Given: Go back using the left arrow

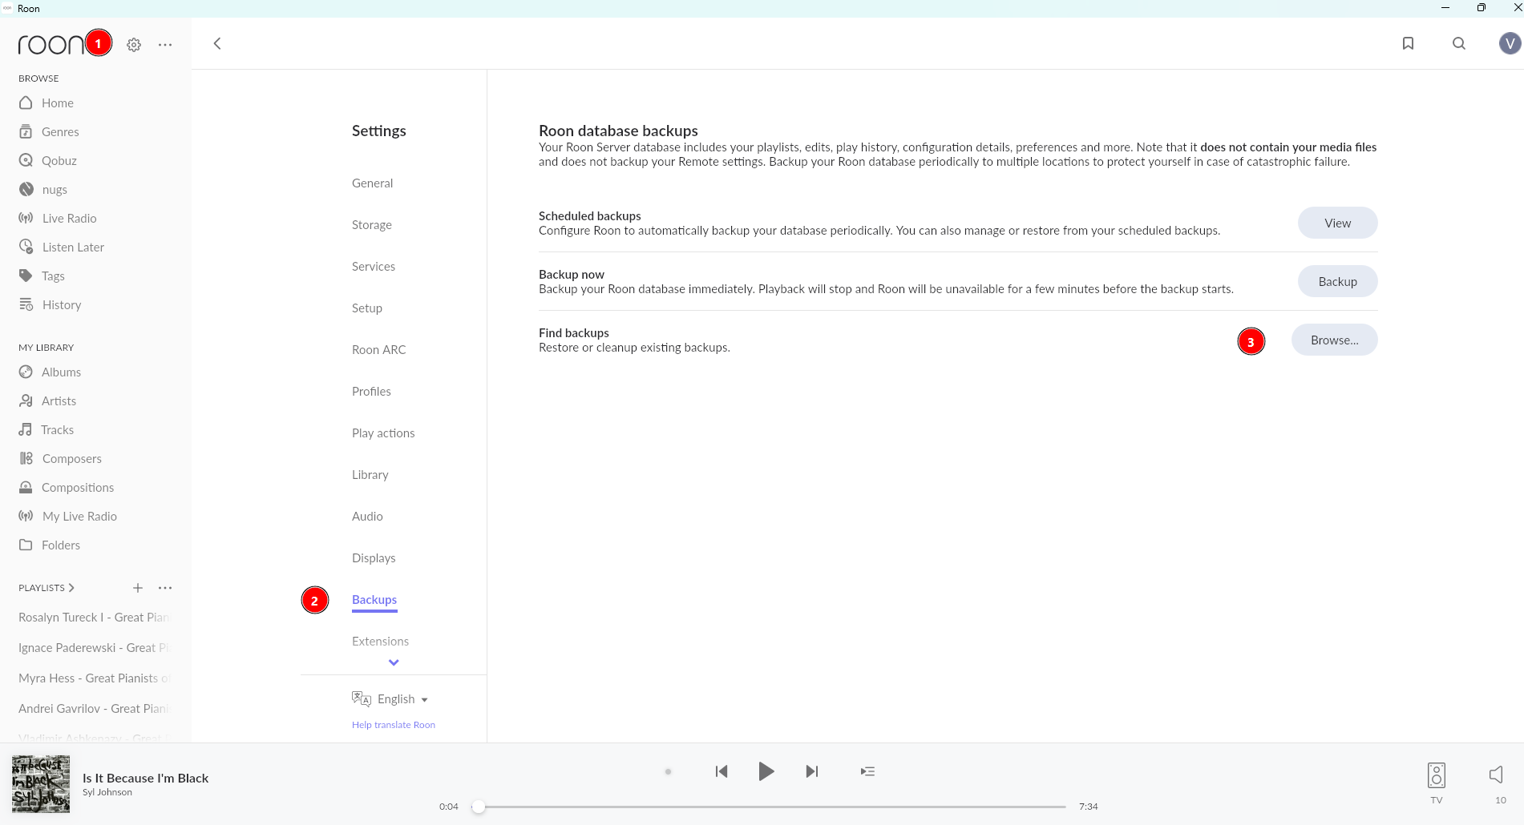Looking at the screenshot, I should point(217,43).
